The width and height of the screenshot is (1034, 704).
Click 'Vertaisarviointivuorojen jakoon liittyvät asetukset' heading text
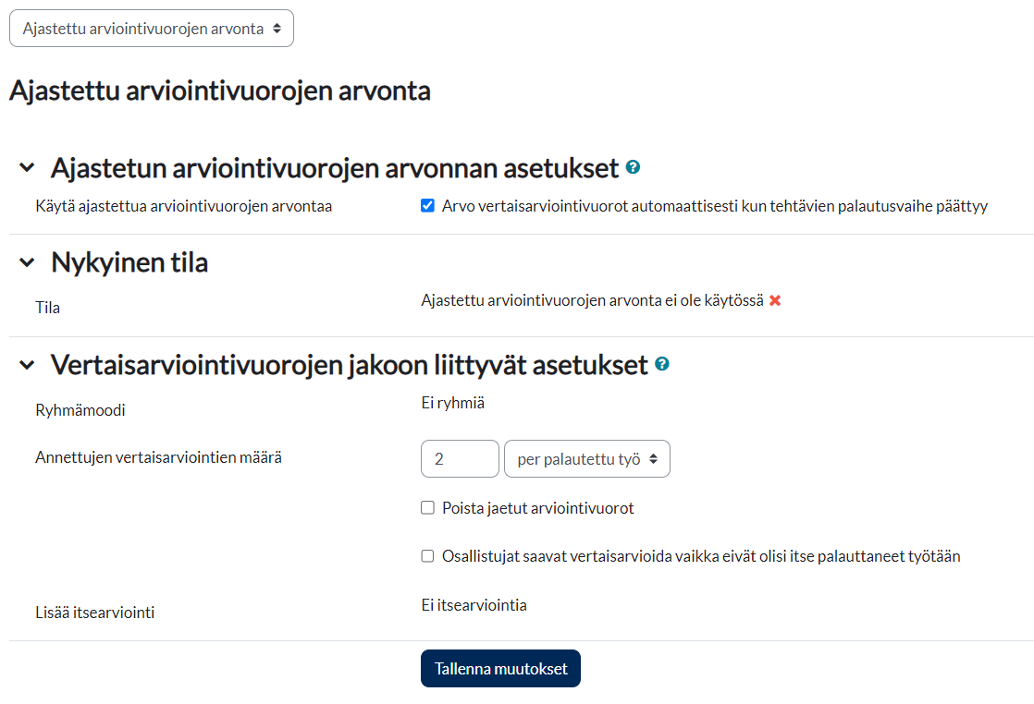(349, 365)
